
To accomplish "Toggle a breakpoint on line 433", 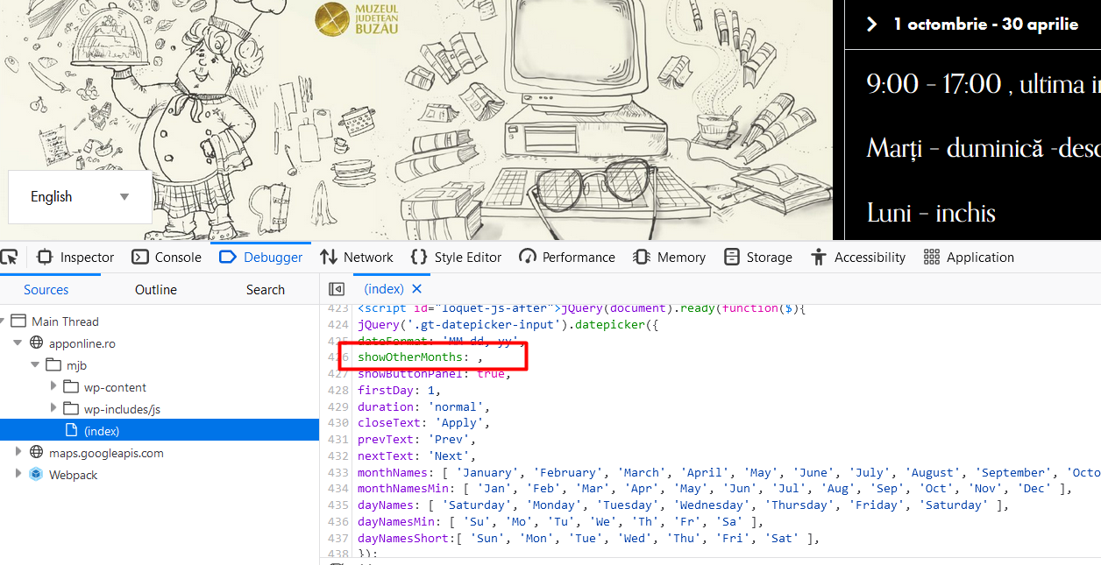I will click(x=338, y=472).
